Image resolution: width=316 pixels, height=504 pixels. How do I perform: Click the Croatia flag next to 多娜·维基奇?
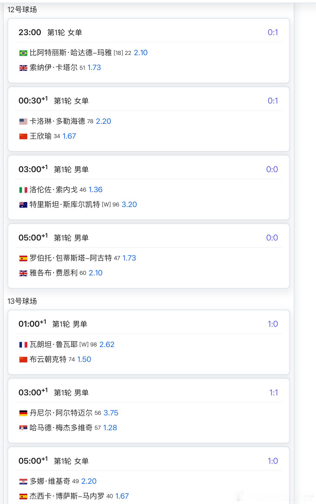(23, 482)
